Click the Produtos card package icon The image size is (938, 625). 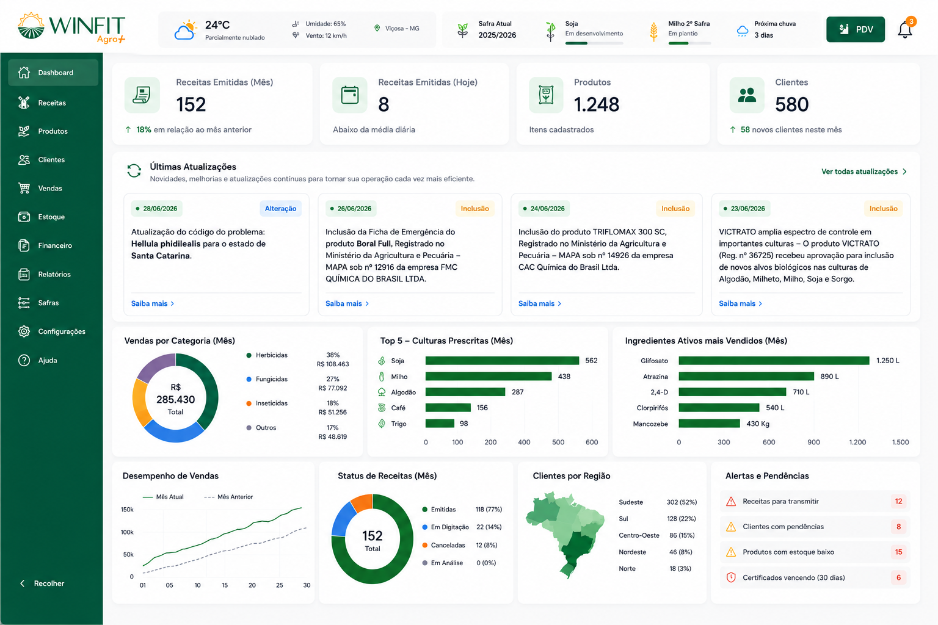[547, 95]
